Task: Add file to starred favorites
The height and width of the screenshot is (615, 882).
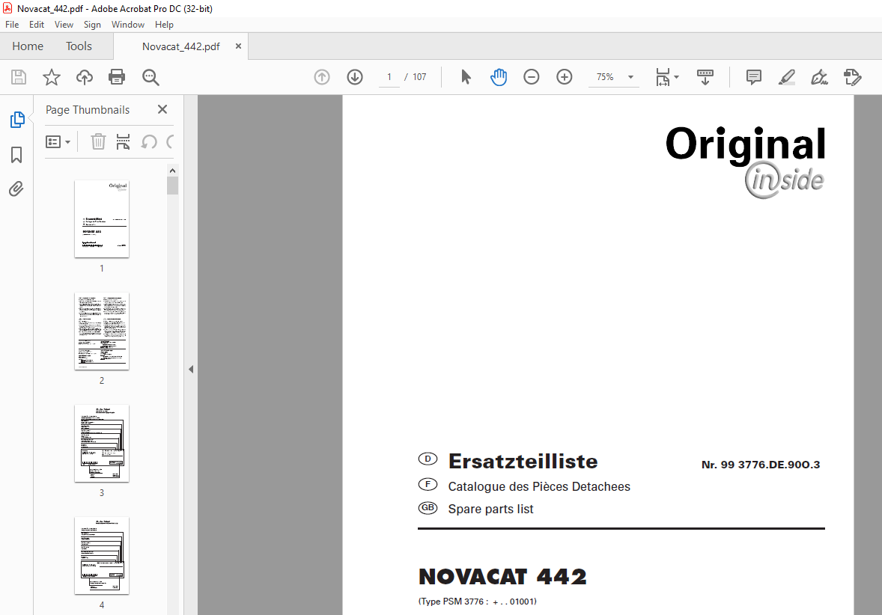Action: 51,77
